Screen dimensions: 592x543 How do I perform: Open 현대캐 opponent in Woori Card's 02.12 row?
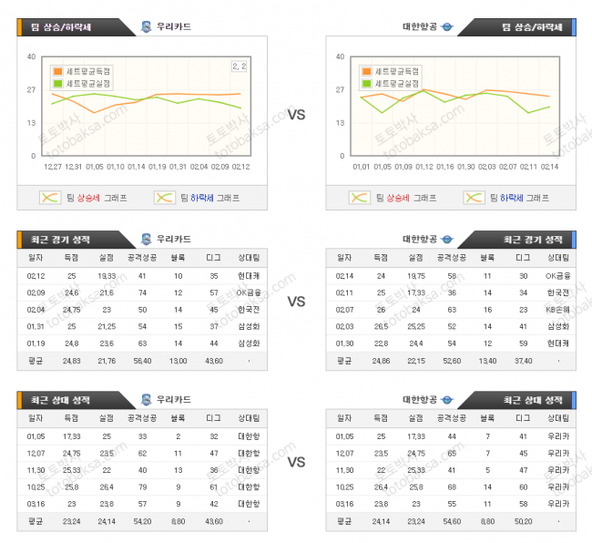tap(248, 275)
